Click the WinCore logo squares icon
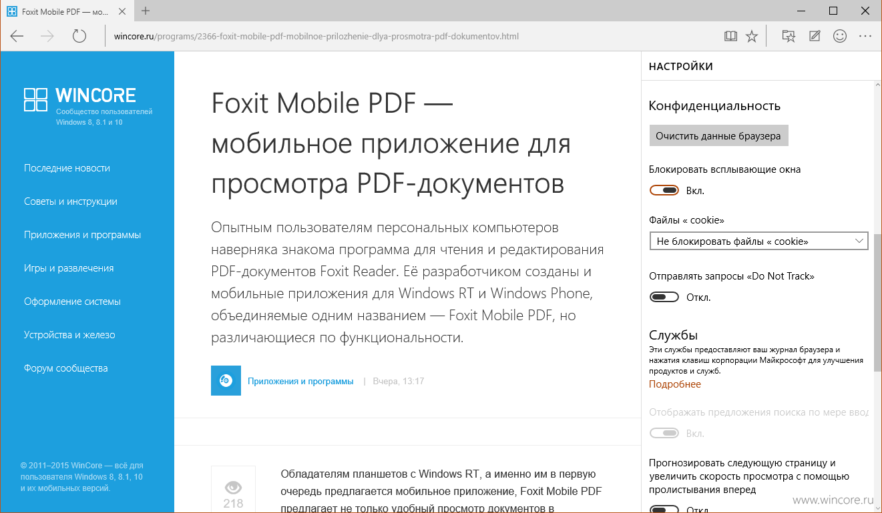Viewport: 882px width, 513px height. click(x=35, y=99)
